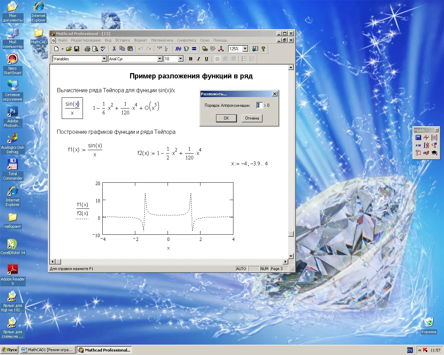Expand the Arial Cyr font dropdown
Image resolution: width=444 pixels, height=355 pixels.
pos(160,59)
